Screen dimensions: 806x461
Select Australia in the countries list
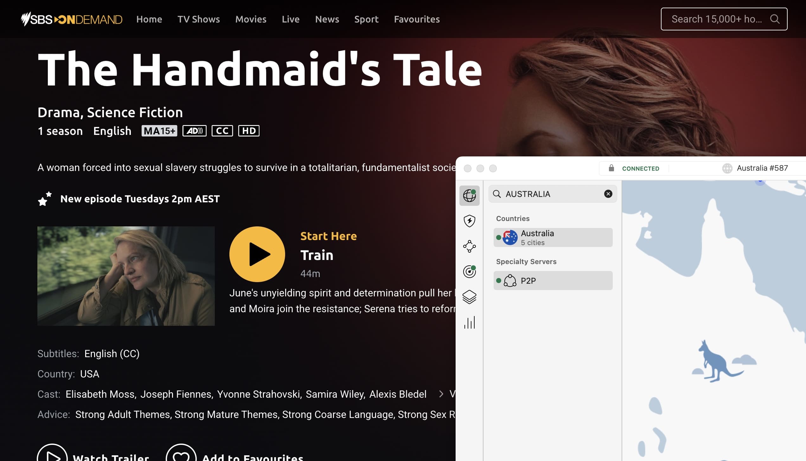[x=553, y=237]
